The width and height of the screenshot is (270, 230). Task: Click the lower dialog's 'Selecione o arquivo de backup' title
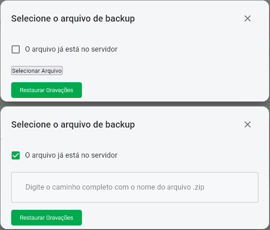point(73,124)
